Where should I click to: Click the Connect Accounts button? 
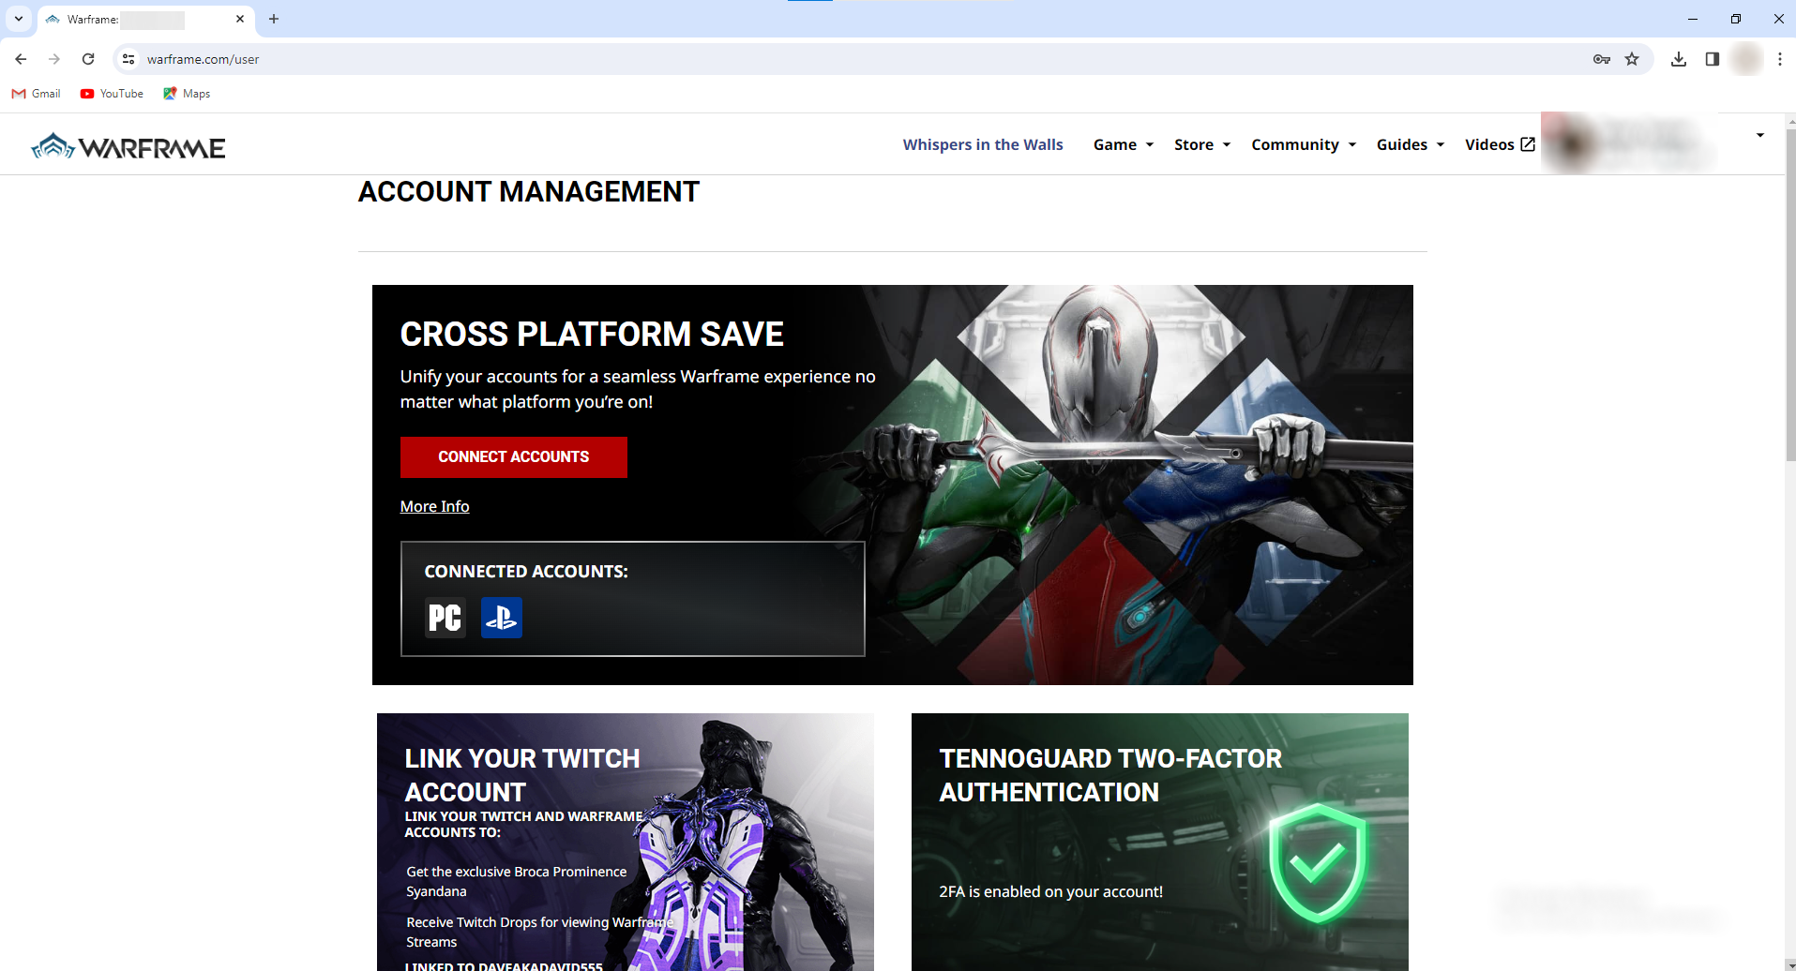tap(514, 457)
